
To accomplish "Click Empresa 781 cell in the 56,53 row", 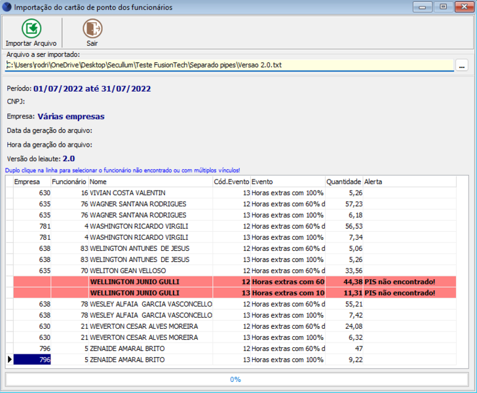I will 32,227.
